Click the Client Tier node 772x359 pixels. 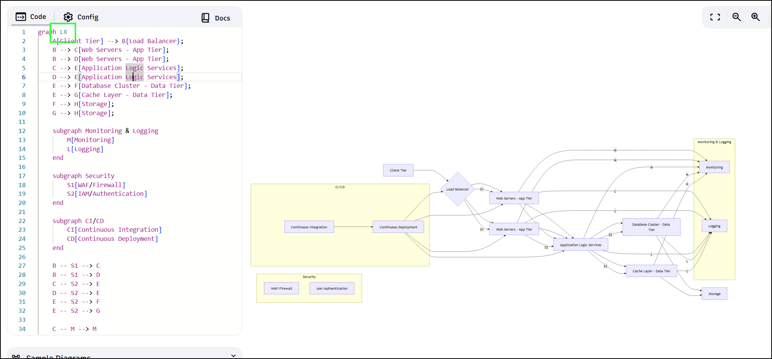(398, 170)
